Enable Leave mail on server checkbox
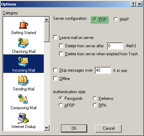The image size is (144, 136). click(x=55, y=38)
